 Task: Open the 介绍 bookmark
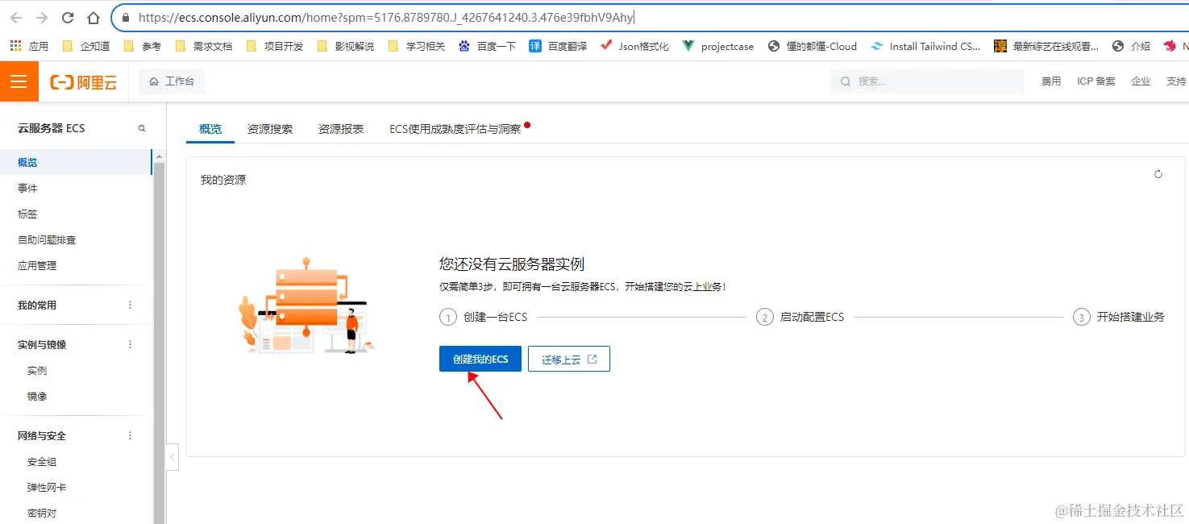coord(1131,46)
